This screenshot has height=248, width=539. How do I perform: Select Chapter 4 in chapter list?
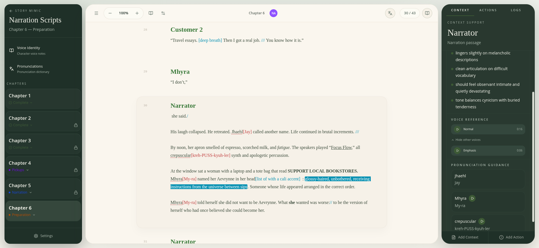43,166
